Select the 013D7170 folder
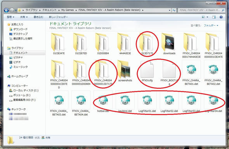Screen dimensions: 229x149 click(147, 44)
